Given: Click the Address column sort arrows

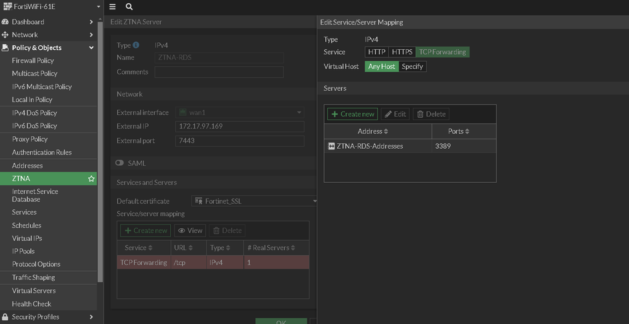Looking at the screenshot, I should coord(386,132).
